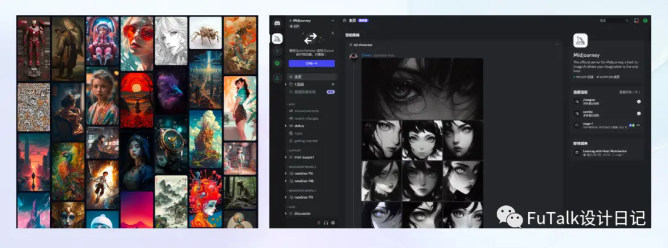This screenshot has width=668, height=248.
Task: Open the /imagine activity entry
Action: coord(607,102)
